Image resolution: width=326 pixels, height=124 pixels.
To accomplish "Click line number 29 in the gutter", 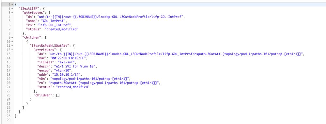I will [x=8, y=120].
